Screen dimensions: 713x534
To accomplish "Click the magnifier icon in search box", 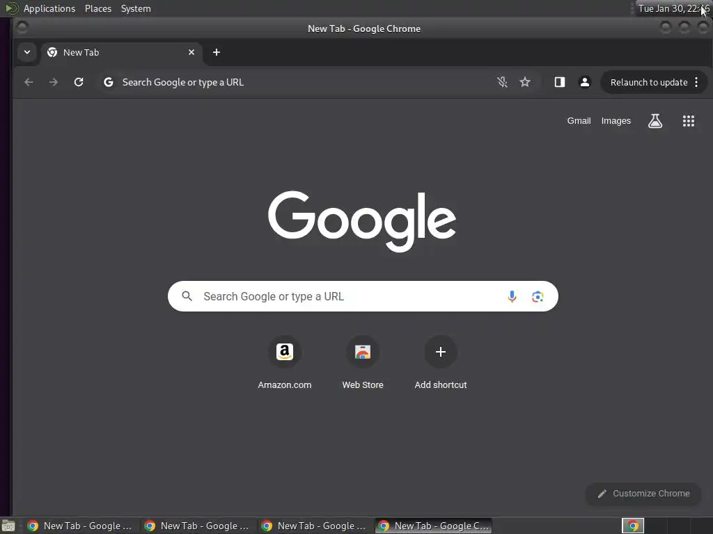I will click(187, 296).
